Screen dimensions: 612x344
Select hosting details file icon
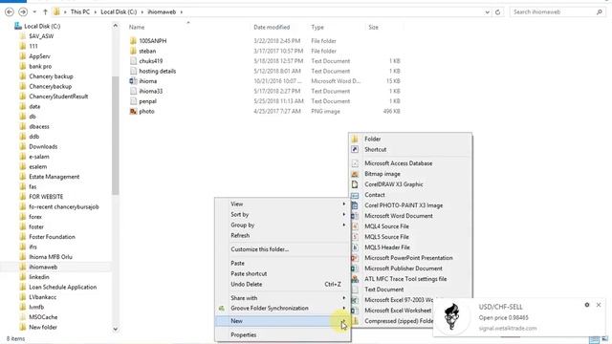133,71
